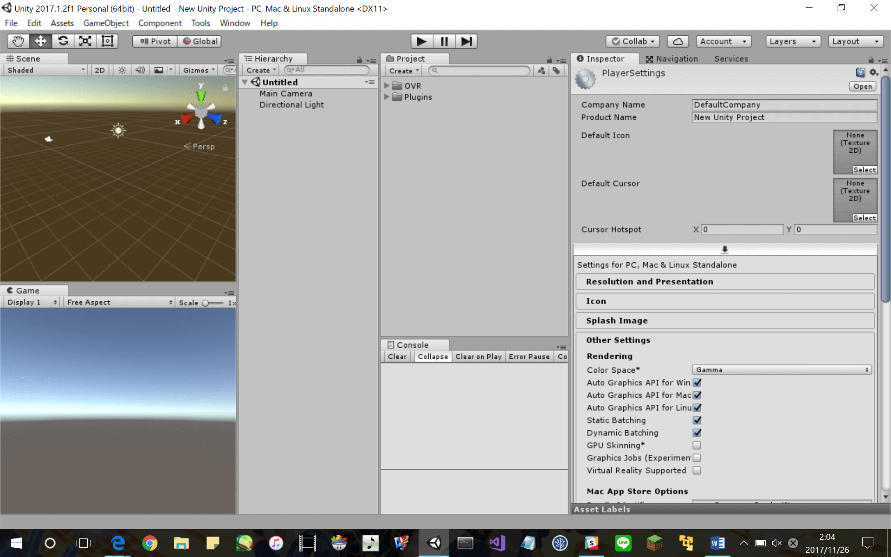Image resolution: width=891 pixels, height=557 pixels.
Task: Lock the Project panel
Action: (549, 60)
